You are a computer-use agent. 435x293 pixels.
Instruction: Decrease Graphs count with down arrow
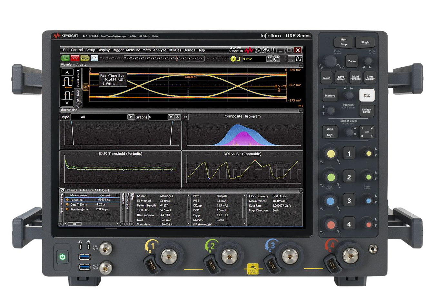coord(171,117)
